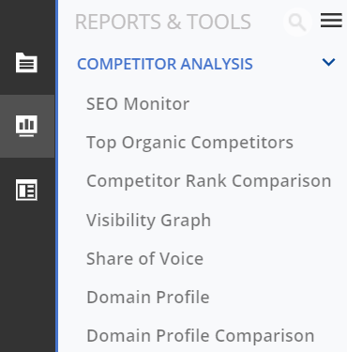Open the hamburger menu icon
Viewport: 347px width, 352px height.
(331, 21)
